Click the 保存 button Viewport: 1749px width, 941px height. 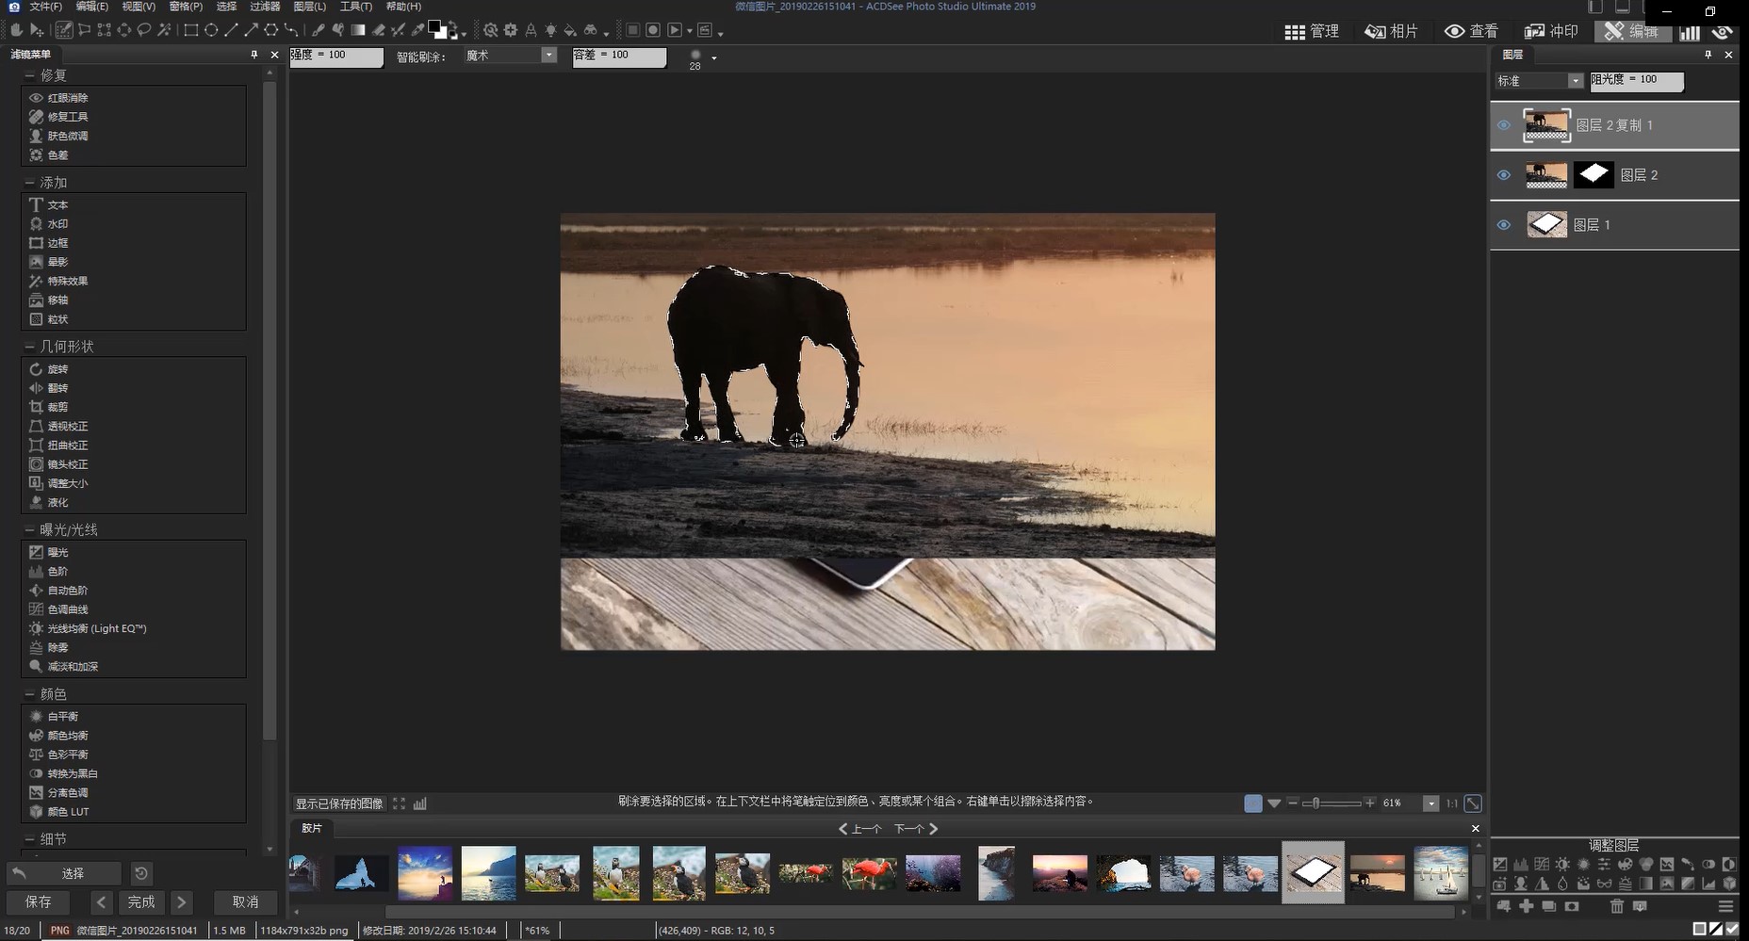[39, 902]
